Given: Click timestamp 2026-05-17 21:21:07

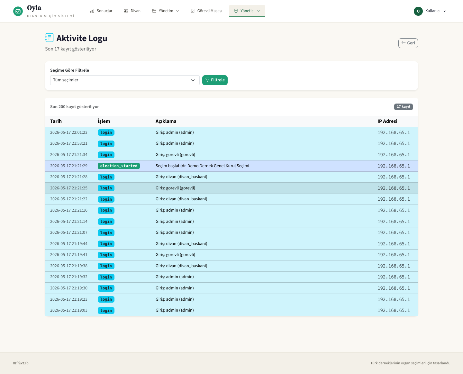Looking at the screenshot, I should [69, 233].
